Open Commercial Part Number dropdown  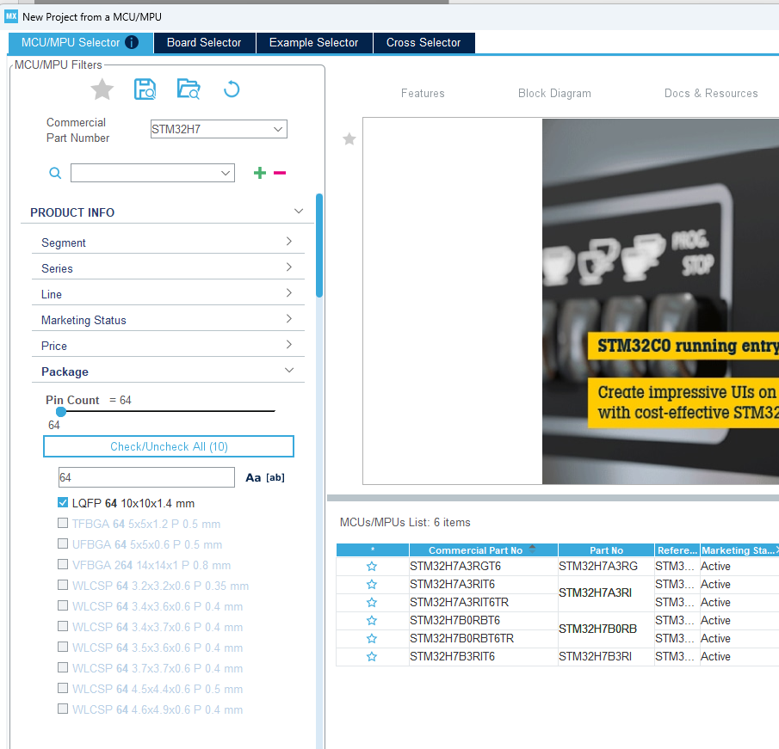(278, 129)
